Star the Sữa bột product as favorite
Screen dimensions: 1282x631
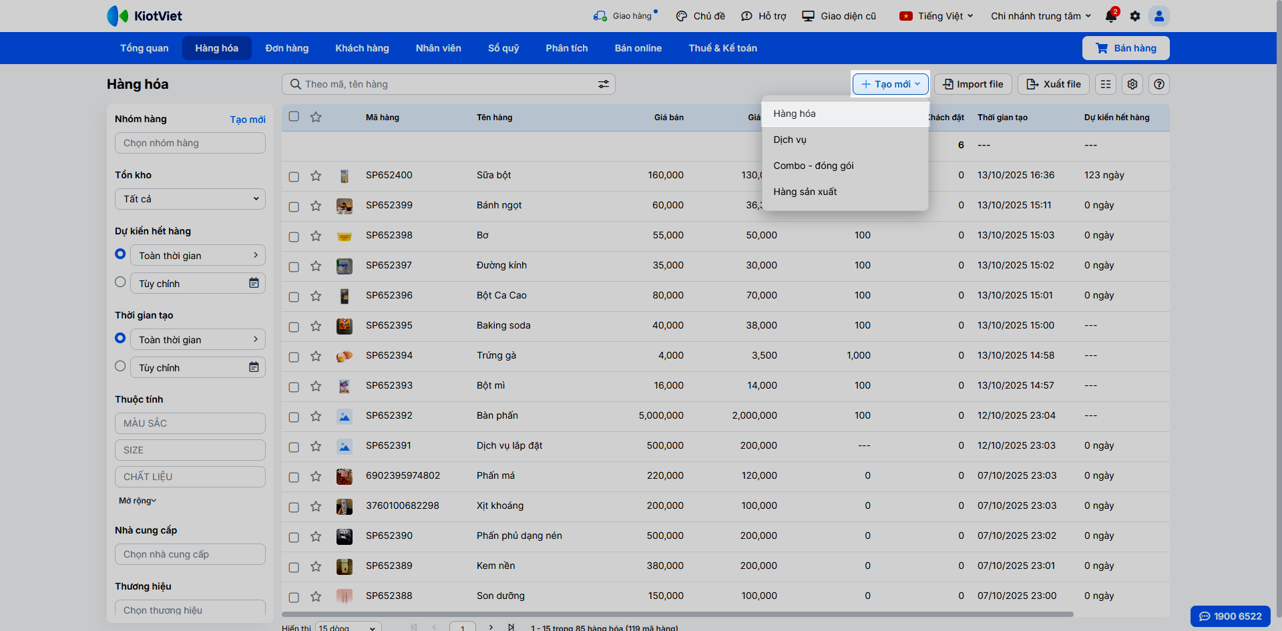pyautogui.click(x=316, y=176)
